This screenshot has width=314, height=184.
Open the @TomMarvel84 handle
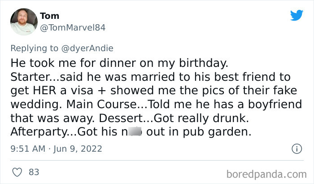pyautogui.click(x=73, y=27)
